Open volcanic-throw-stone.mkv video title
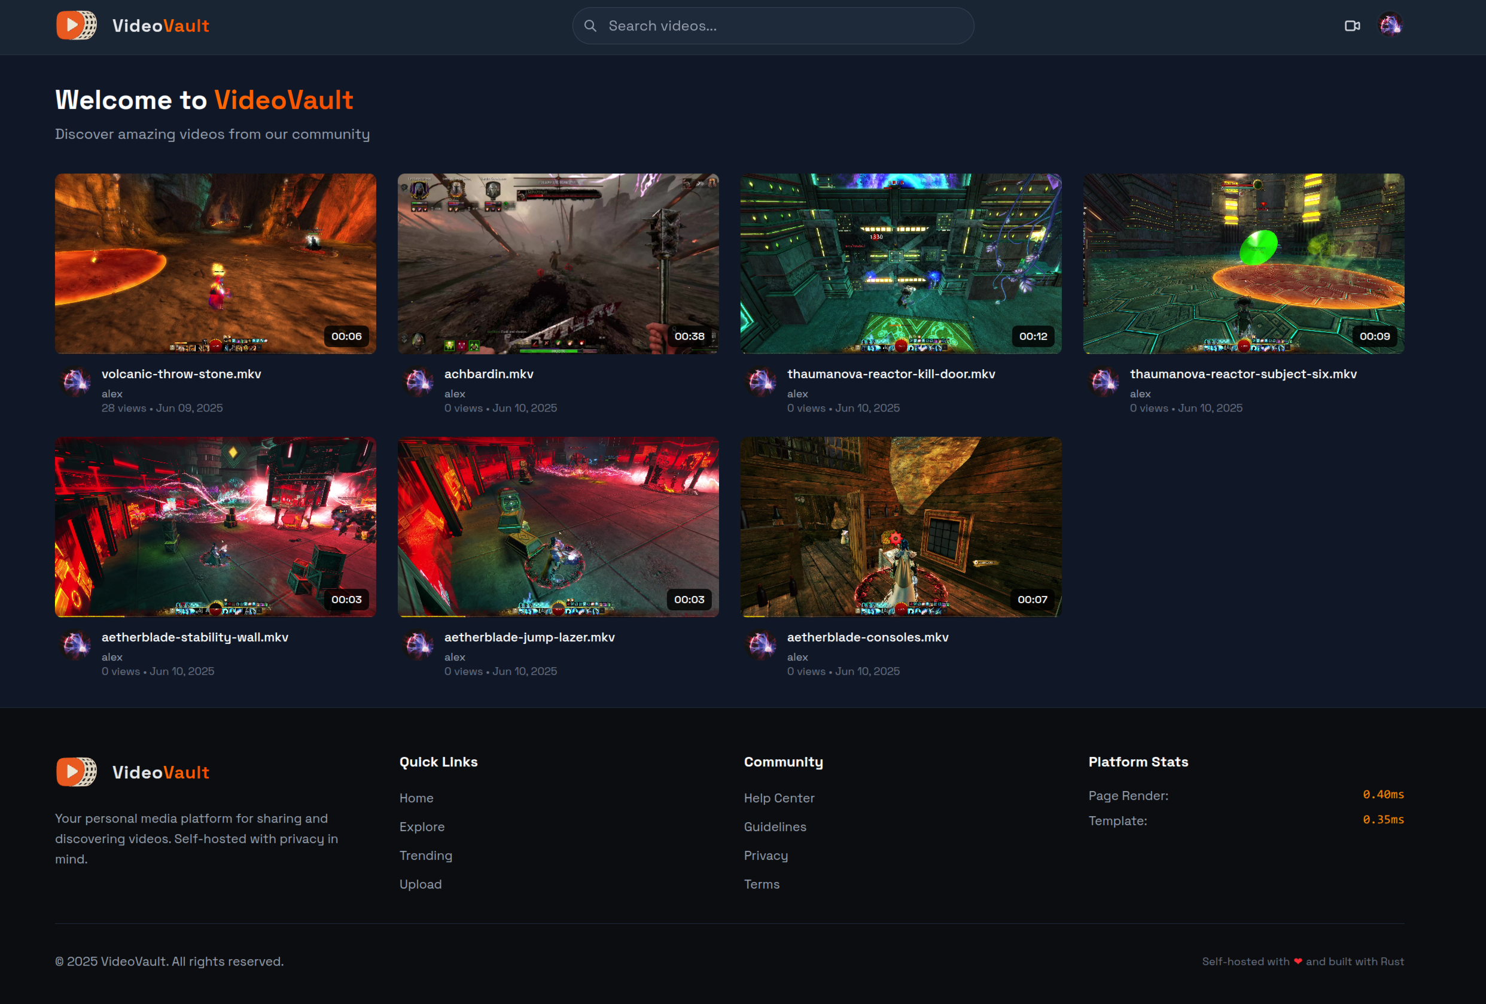Viewport: 1486px width, 1004px height. tap(182, 374)
